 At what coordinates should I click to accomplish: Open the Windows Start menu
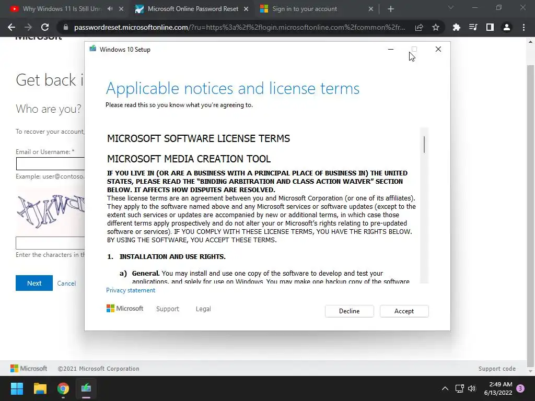pos(17,388)
